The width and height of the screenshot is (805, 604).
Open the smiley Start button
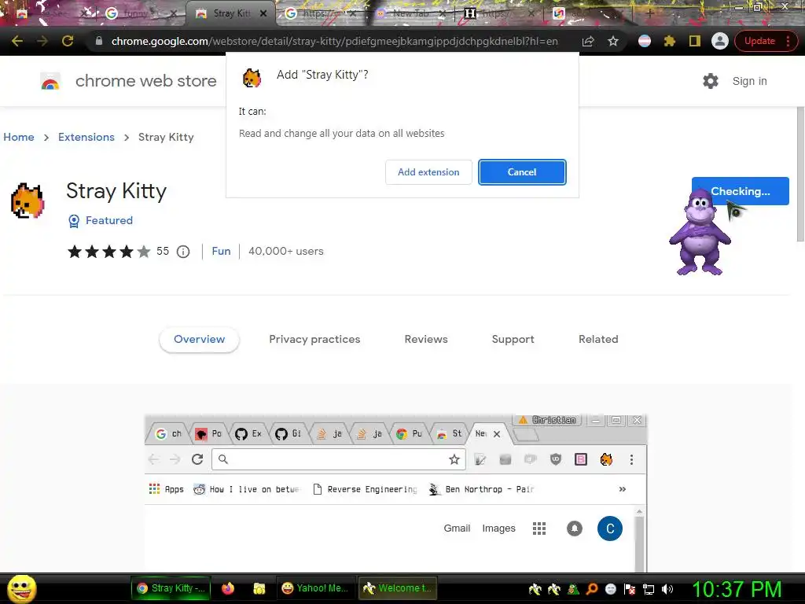21,588
